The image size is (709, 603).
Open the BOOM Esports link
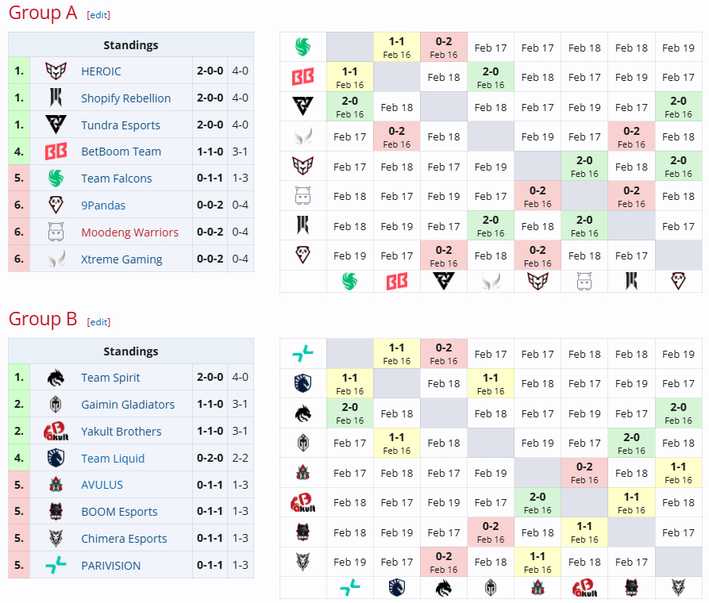coord(119,512)
